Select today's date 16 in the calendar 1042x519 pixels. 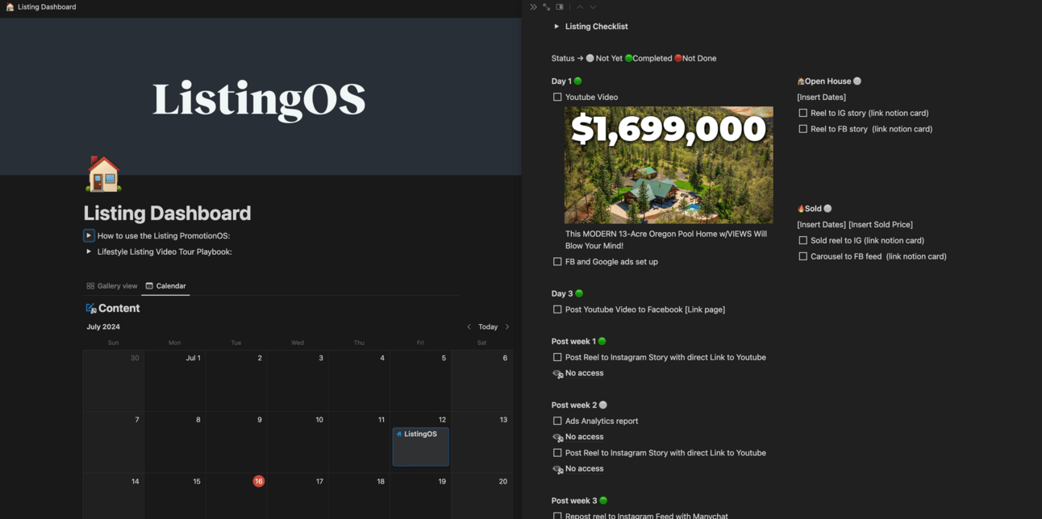(x=259, y=481)
